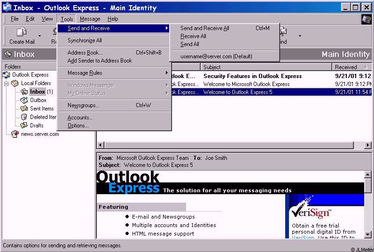Choose Synchronize All in Tools menu
Screen dimensions: 374x252
(114, 40)
